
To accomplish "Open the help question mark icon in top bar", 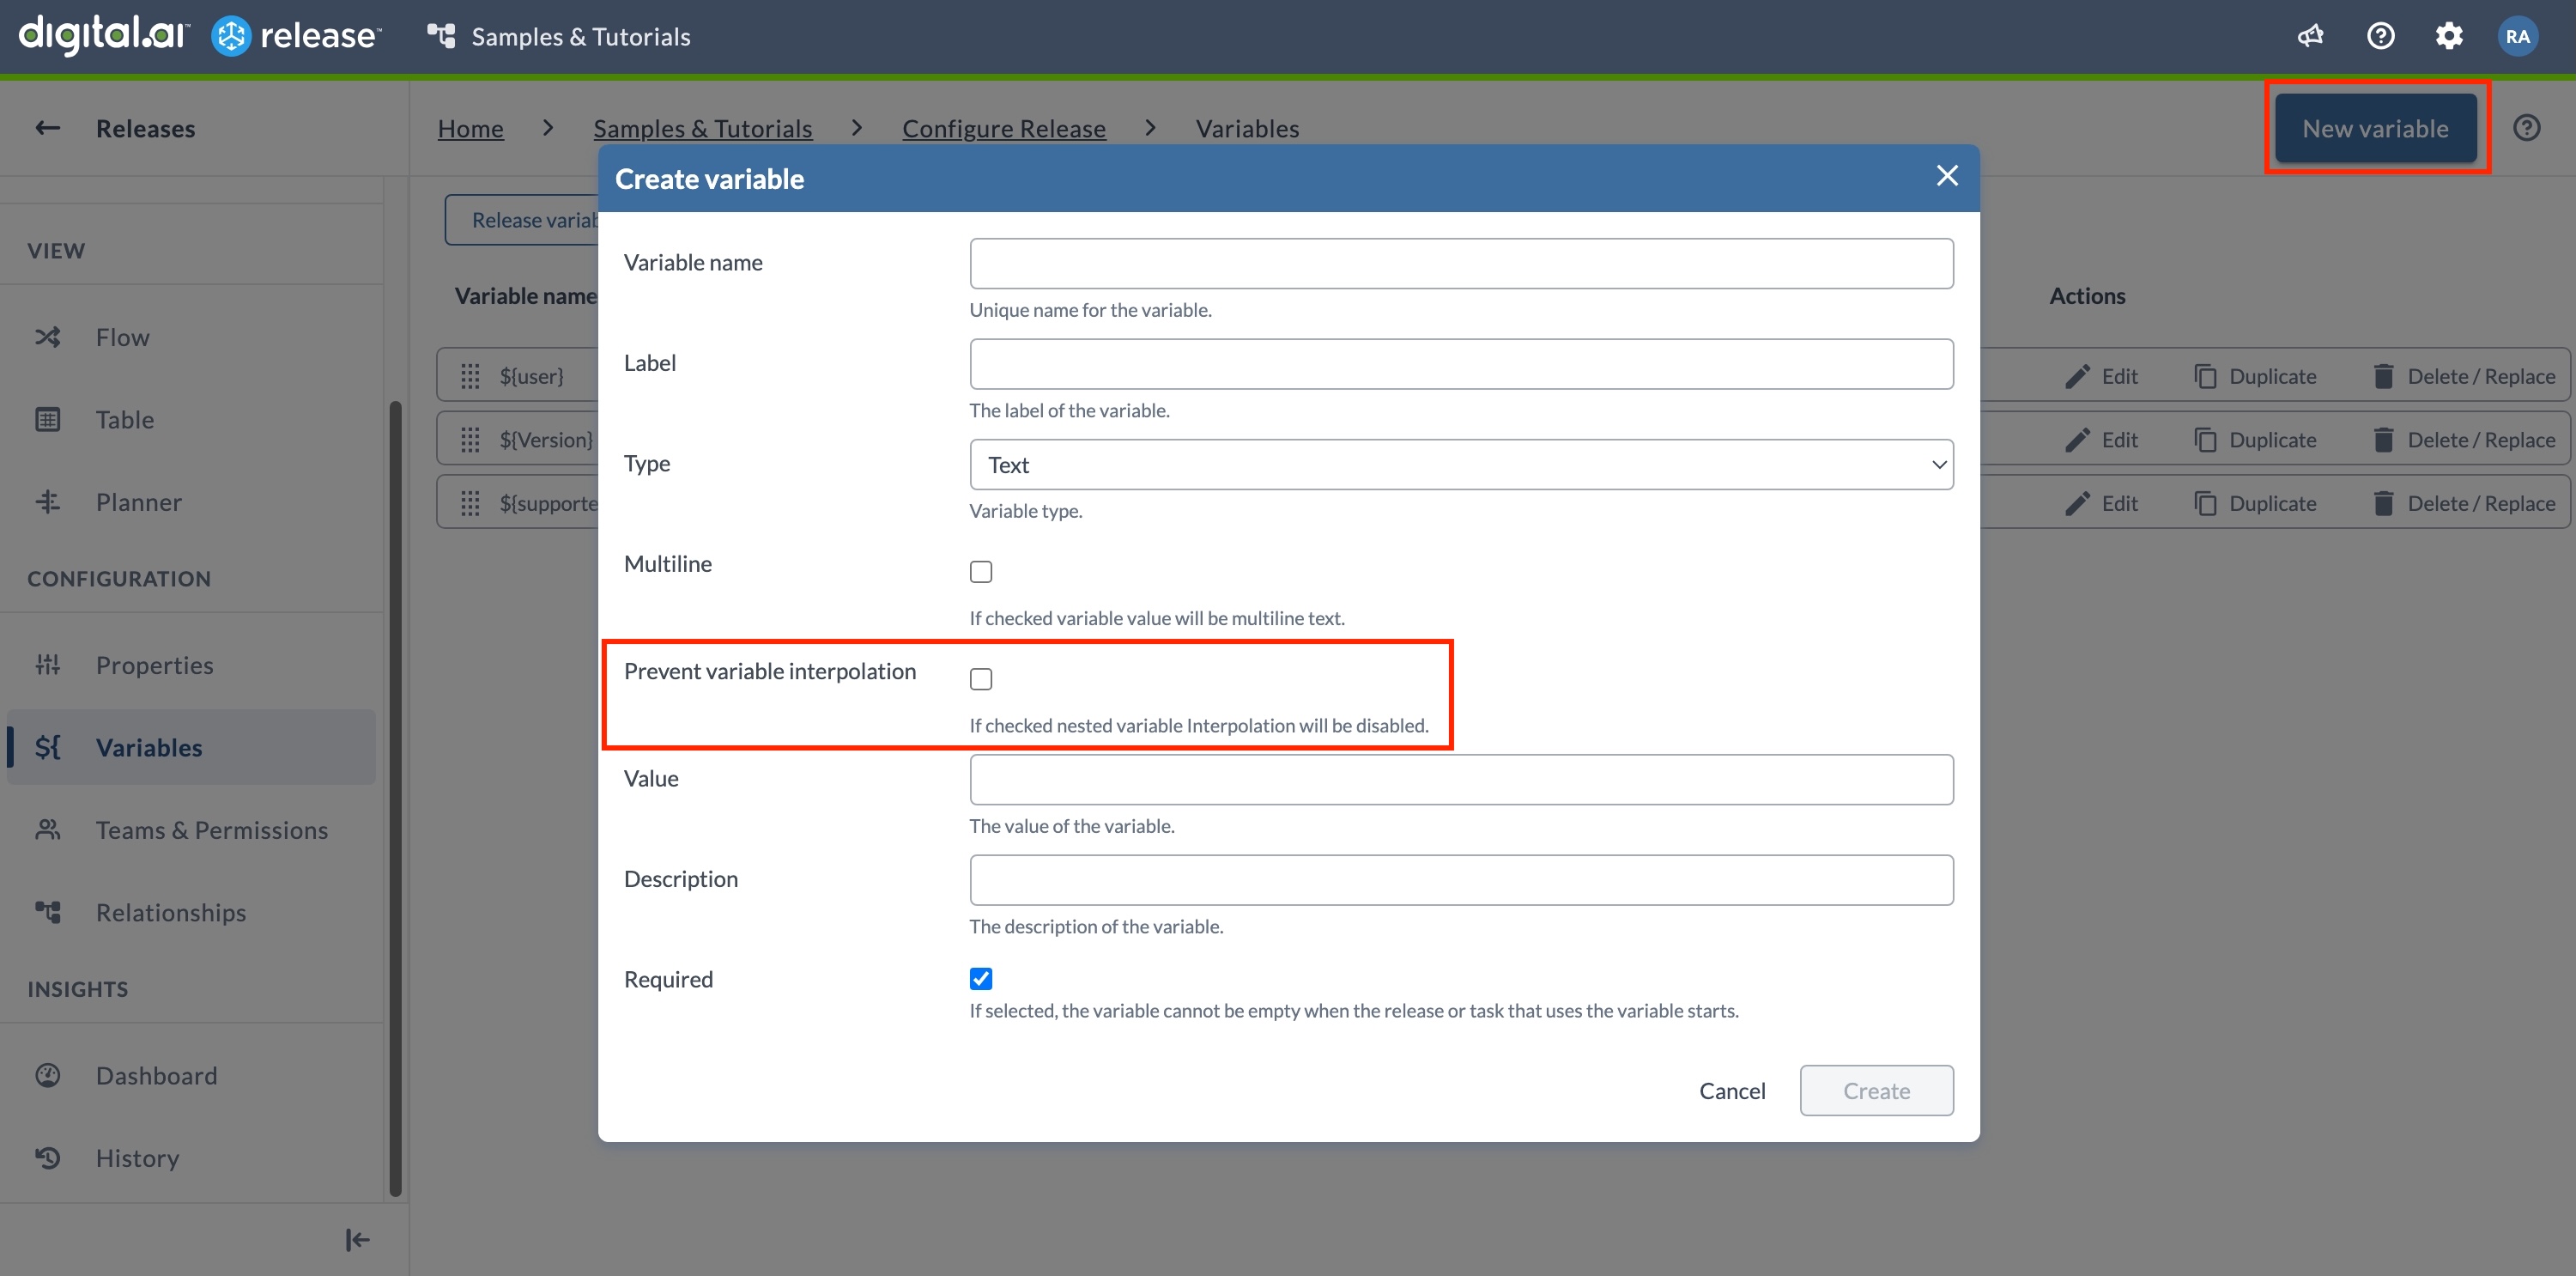I will (x=2380, y=37).
